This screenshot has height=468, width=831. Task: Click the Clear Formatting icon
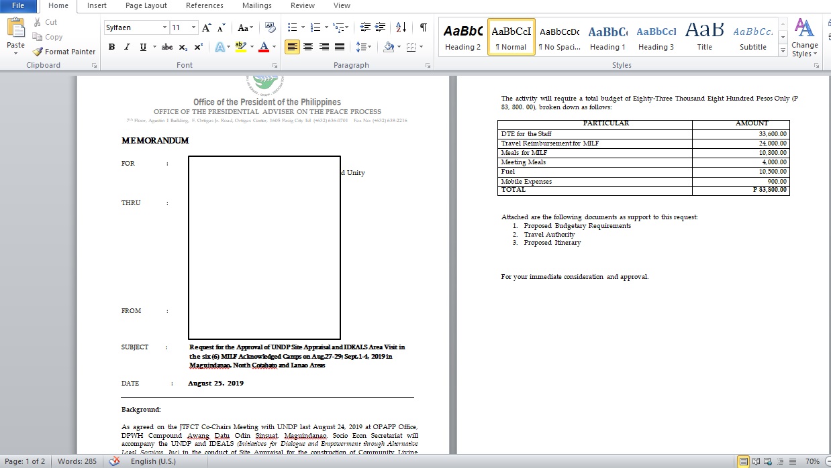[x=271, y=27]
